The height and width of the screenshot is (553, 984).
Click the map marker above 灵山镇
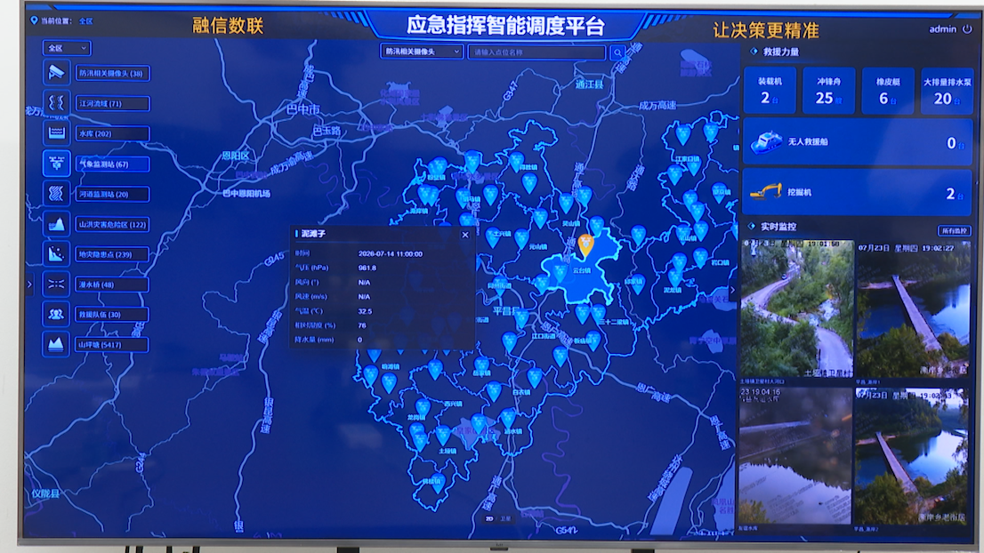(x=567, y=203)
